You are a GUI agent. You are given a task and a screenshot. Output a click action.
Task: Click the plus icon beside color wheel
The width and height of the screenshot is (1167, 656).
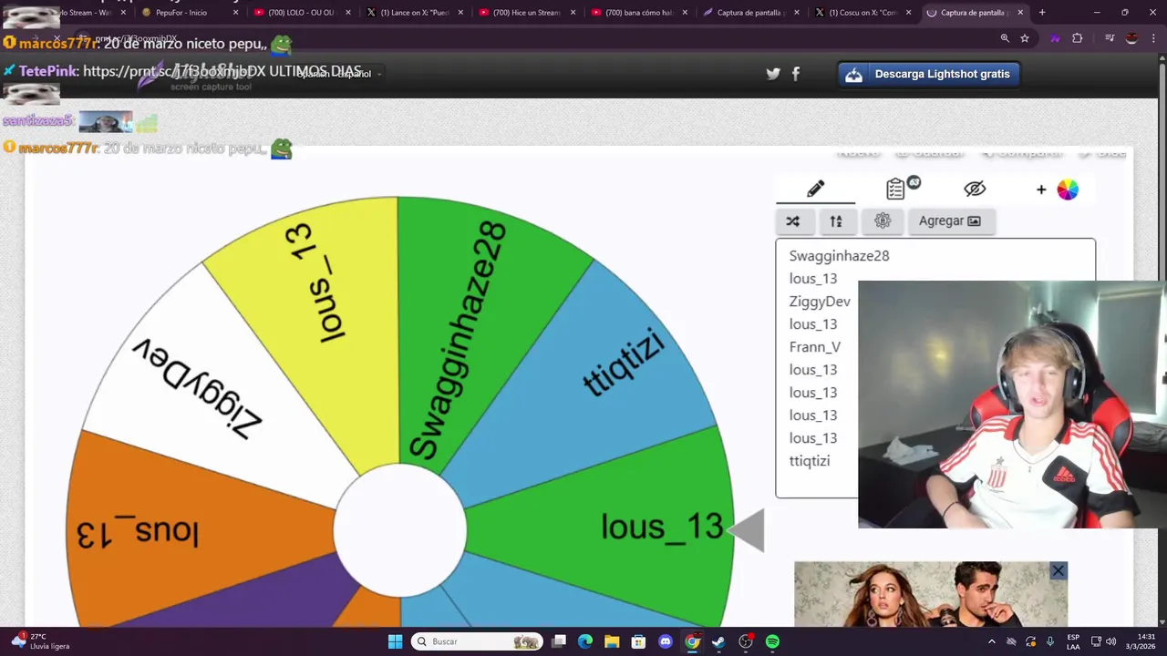(x=1041, y=190)
